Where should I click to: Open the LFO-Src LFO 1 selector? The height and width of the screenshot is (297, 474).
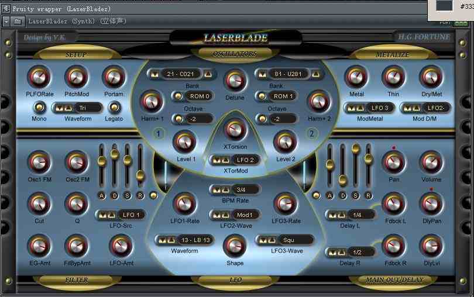coord(121,215)
